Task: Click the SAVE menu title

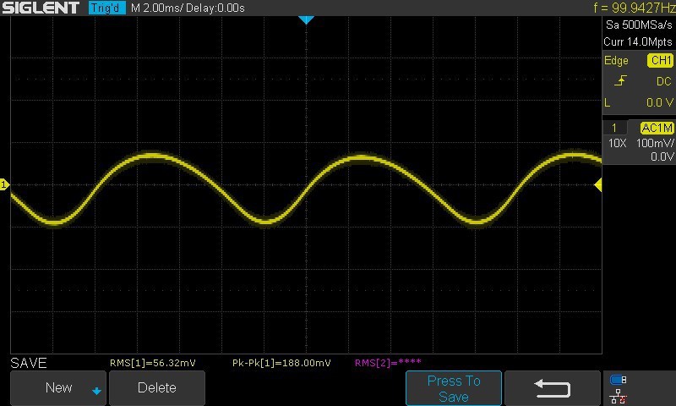Action: pos(29,363)
